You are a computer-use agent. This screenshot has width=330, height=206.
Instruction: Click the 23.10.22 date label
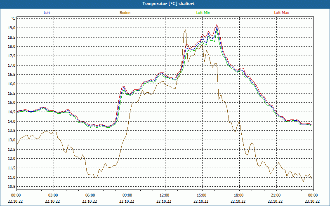(x=312, y=201)
